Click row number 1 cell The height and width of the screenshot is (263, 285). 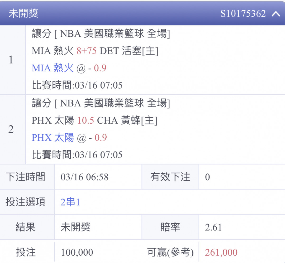pyautogui.click(x=11, y=60)
